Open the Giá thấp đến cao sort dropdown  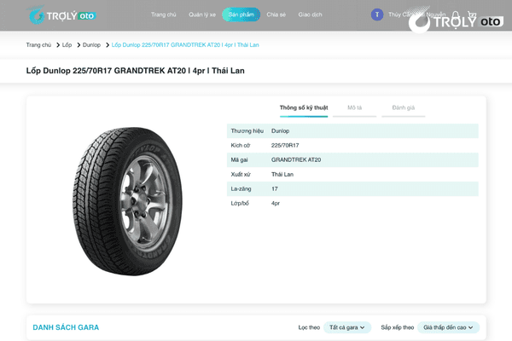coord(448,327)
